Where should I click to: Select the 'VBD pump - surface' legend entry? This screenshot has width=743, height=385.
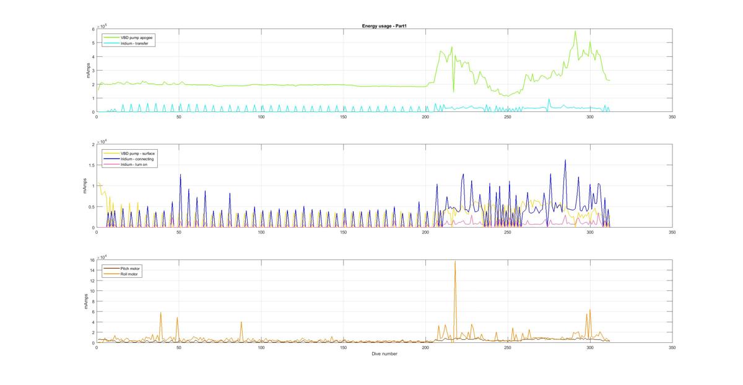pos(137,153)
